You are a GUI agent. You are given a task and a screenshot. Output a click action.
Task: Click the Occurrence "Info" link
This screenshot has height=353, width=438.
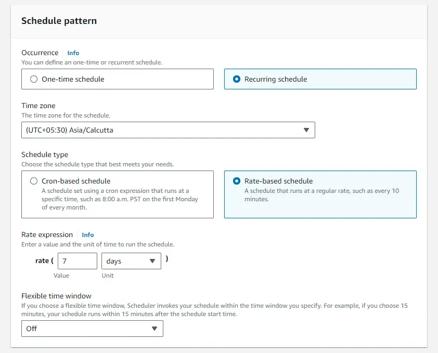73,53
